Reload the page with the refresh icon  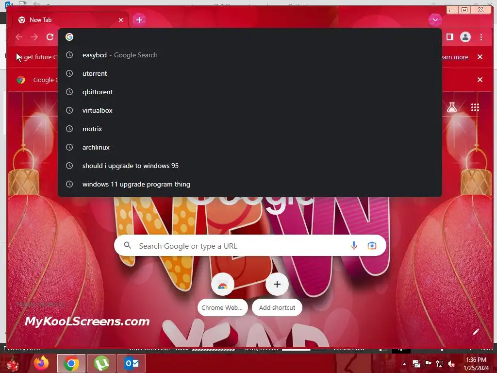[50, 37]
